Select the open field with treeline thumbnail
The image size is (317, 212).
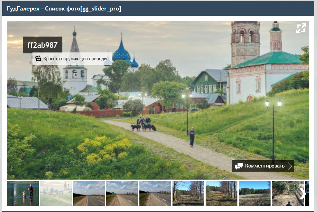pyautogui.click(x=255, y=194)
